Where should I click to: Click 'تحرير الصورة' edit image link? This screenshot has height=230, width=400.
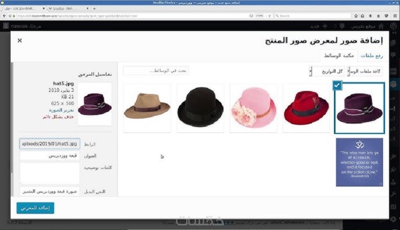(61, 110)
